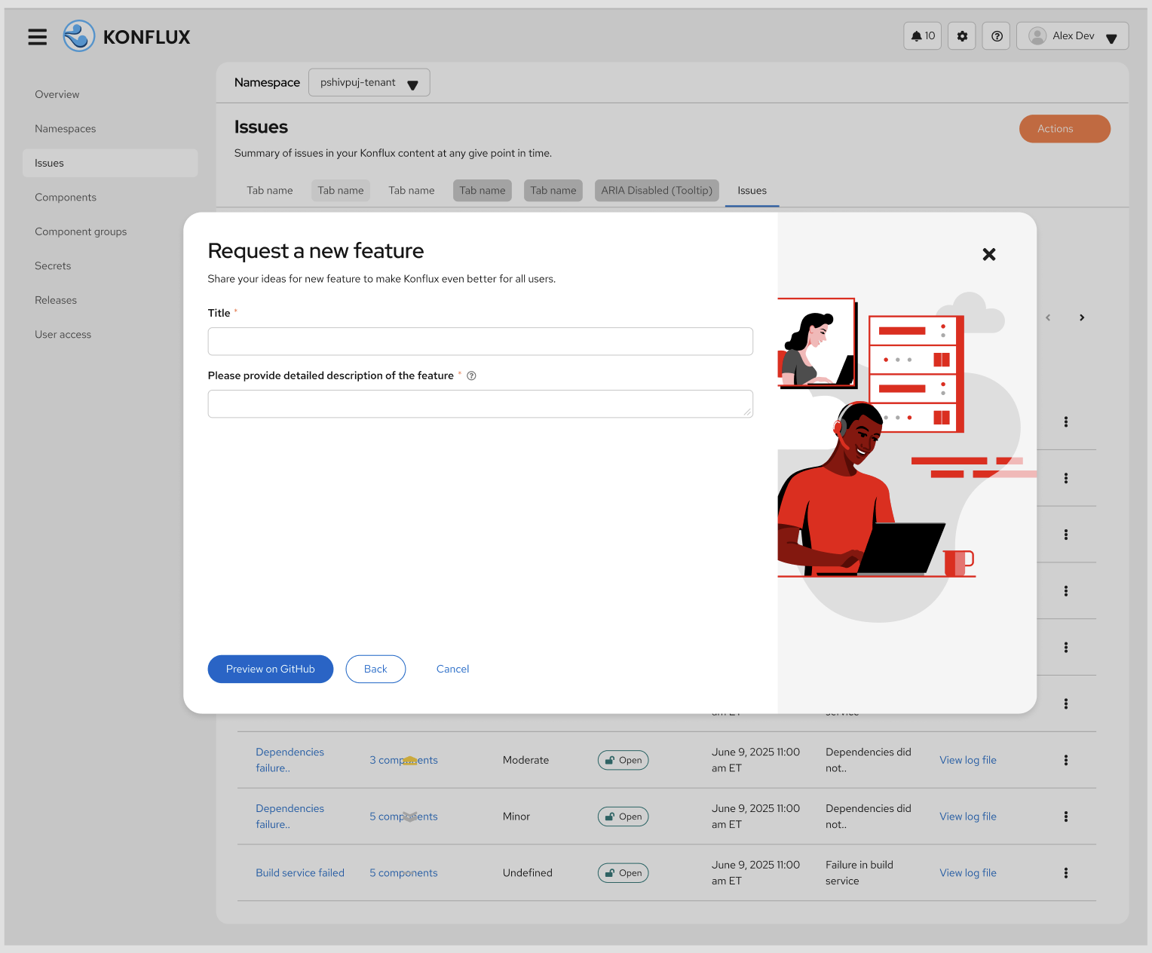The image size is (1152, 953).
Task: Open the kebab menu for the Minor row
Action: click(1066, 817)
